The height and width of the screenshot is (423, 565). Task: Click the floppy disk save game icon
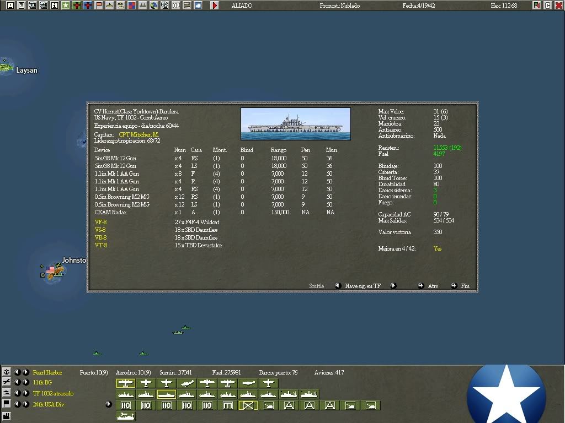[x=10, y=6]
